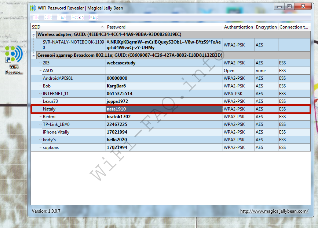The height and width of the screenshot is (228, 318).
Task: Open the File menu
Action: tap(36, 17)
